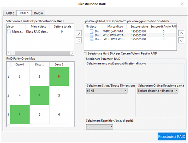188x143 pixels.
Task: Click the green parity cell under Disco 0
Action: [20, 114]
